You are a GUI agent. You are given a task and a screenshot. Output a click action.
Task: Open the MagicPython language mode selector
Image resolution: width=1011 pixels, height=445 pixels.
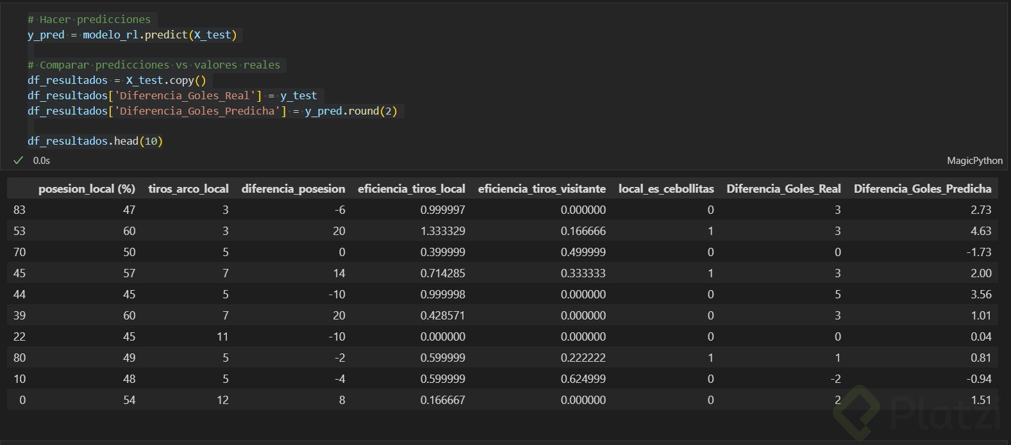pos(974,161)
